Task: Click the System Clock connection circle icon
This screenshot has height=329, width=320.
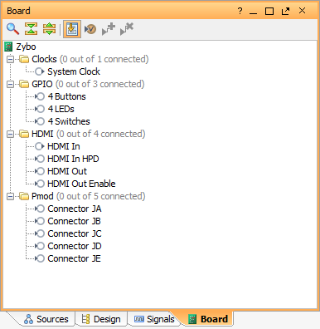Action: tap(40, 71)
